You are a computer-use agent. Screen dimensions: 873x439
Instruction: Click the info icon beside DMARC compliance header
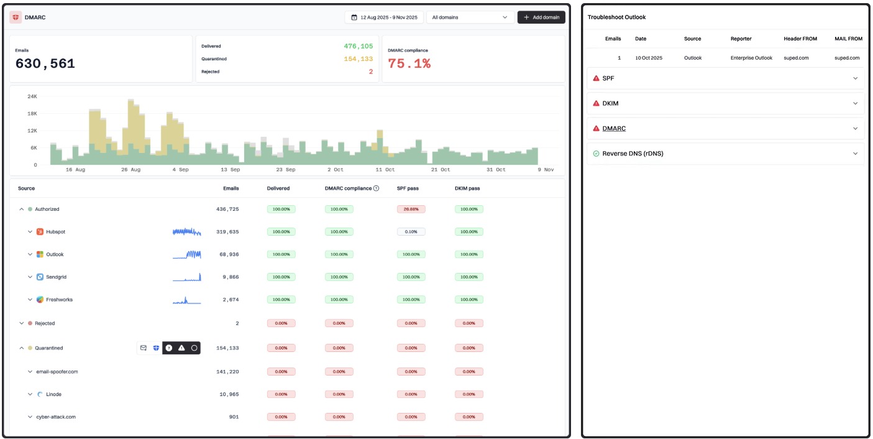(377, 188)
